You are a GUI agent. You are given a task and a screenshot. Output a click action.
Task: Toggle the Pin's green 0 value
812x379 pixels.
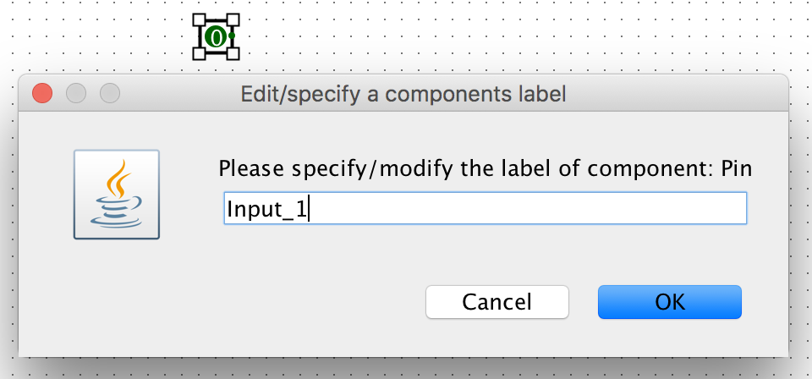pos(217,36)
